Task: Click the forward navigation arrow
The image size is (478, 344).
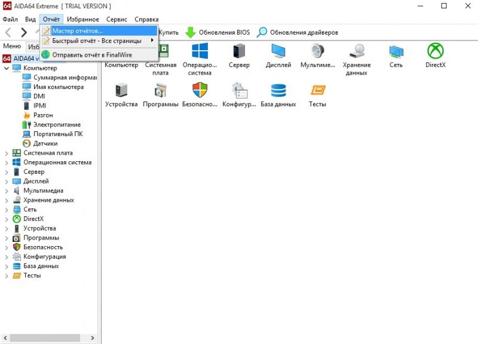Action: click(x=24, y=32)
